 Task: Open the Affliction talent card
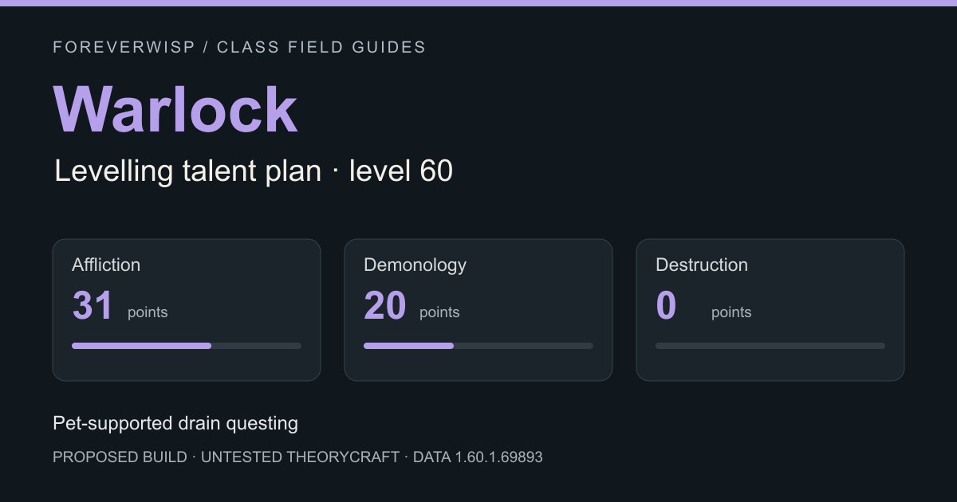[187, 310]
